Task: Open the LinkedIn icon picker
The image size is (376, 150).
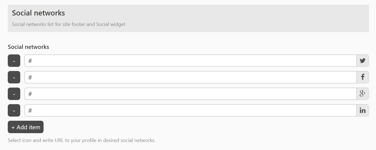Action: point(362,110)
